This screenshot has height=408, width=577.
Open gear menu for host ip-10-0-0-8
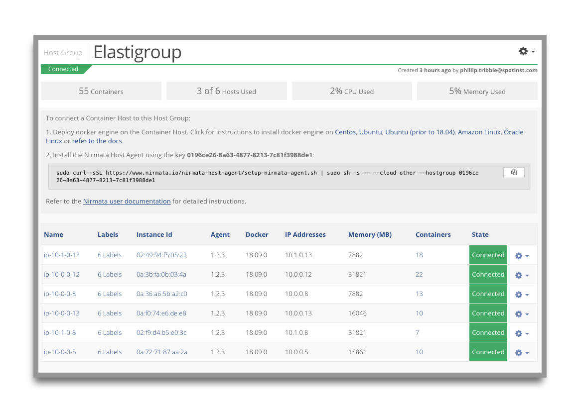coord(522,295)
